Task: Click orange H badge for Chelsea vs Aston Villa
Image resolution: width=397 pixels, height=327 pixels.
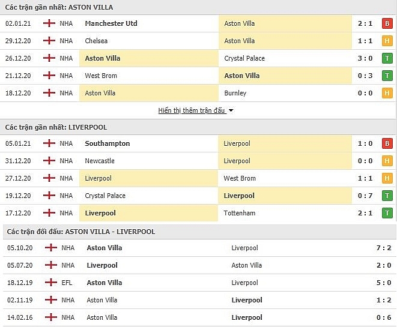Action: (x=387, y=41)
